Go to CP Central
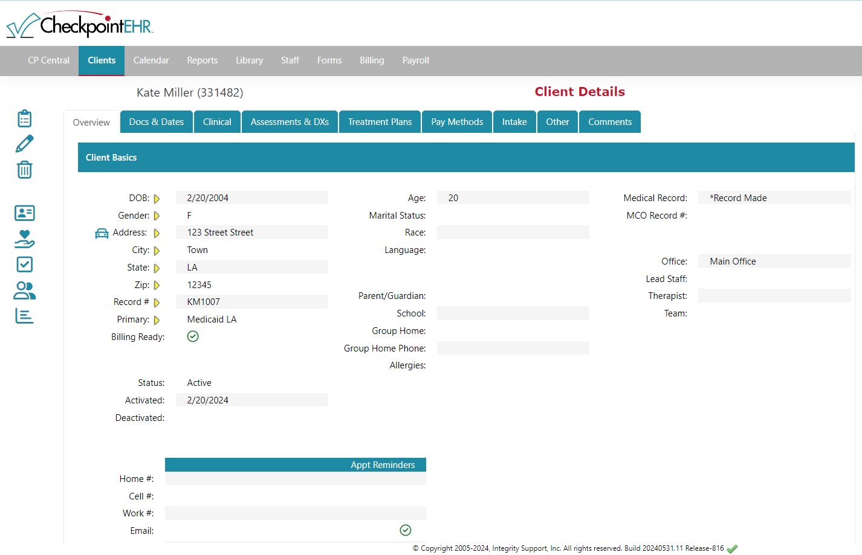Viewport: 862px width, 555px height. pos(48,60)
